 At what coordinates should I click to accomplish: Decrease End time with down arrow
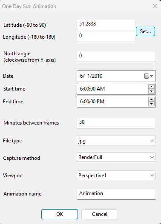tap(151, 104)
